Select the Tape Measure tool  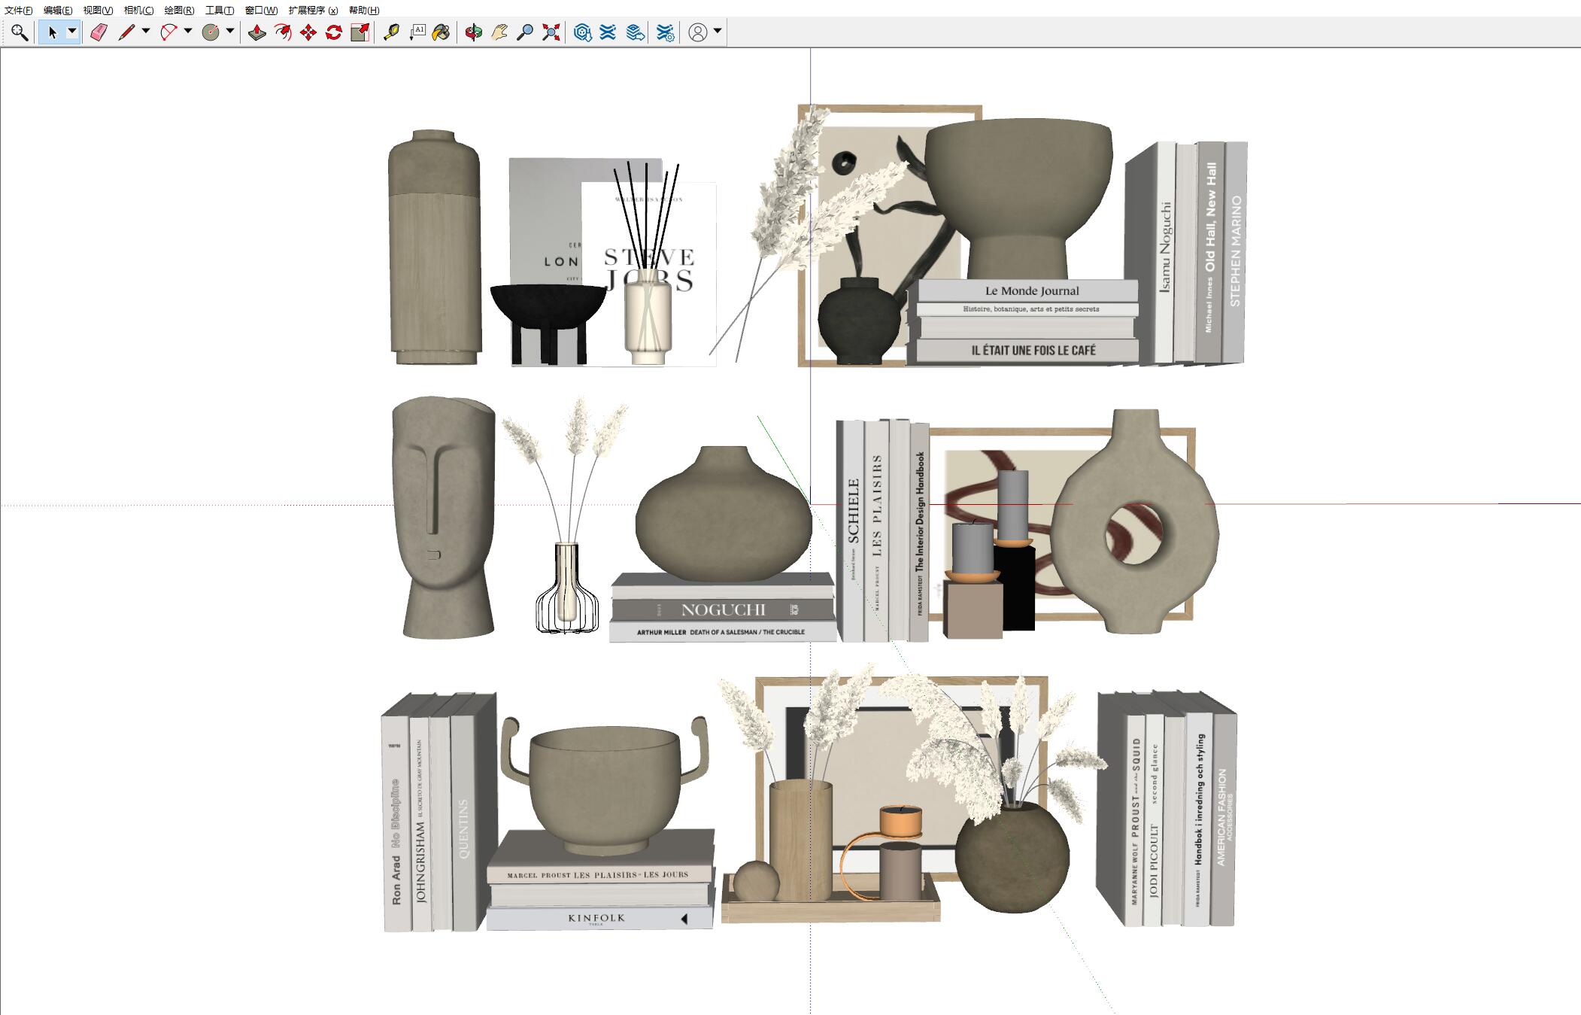[391, 32]
